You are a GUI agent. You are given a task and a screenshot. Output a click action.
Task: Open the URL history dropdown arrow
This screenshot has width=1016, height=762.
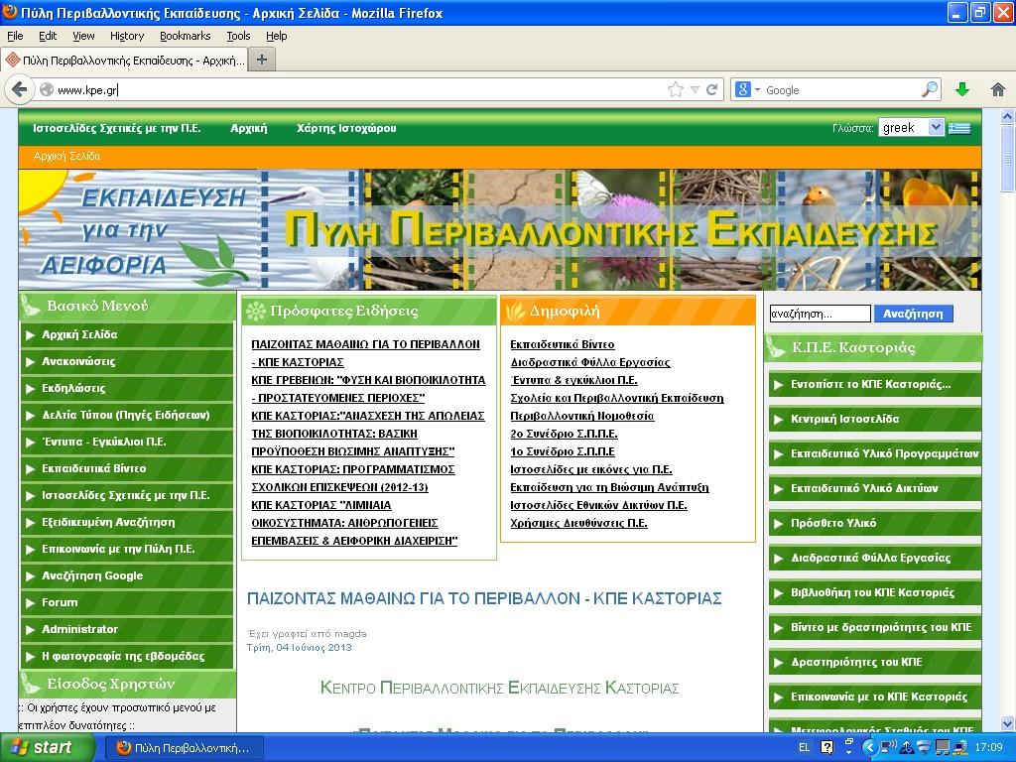(x=695, y=89)
